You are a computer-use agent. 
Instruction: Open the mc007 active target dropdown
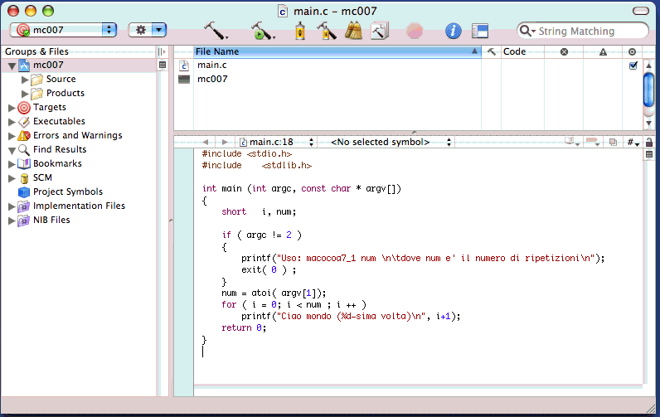click(64, 30)
